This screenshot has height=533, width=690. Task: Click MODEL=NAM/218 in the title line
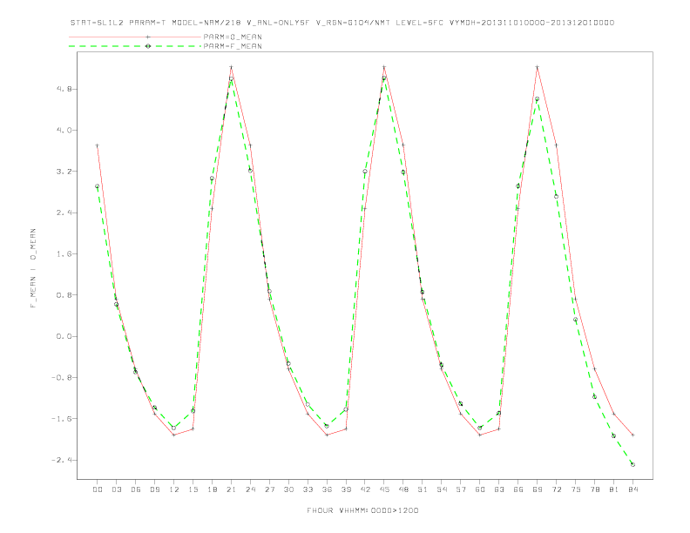[x=206, y=23]
